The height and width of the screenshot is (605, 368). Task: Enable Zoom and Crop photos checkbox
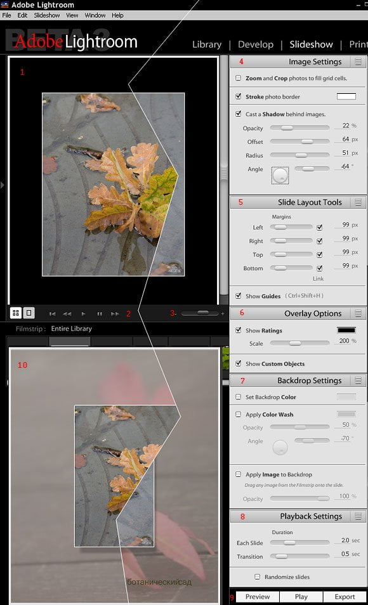[x=239, y=78]
